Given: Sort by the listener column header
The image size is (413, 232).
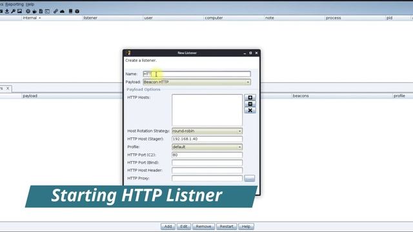Looking at the screenshot, I should (x=112, y=18).
